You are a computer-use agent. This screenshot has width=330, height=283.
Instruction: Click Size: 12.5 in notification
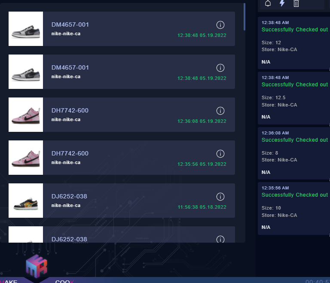coord(273,97)
